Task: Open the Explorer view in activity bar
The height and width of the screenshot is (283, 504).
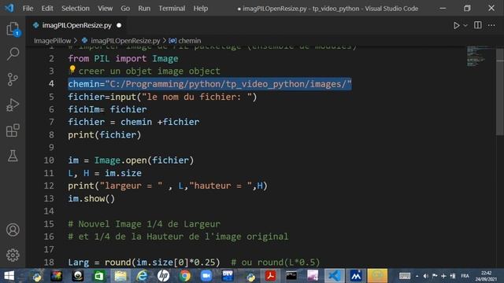Action: (13, 29)
